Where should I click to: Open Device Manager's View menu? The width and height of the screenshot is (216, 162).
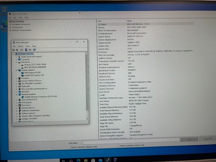(x=28, y=46)
